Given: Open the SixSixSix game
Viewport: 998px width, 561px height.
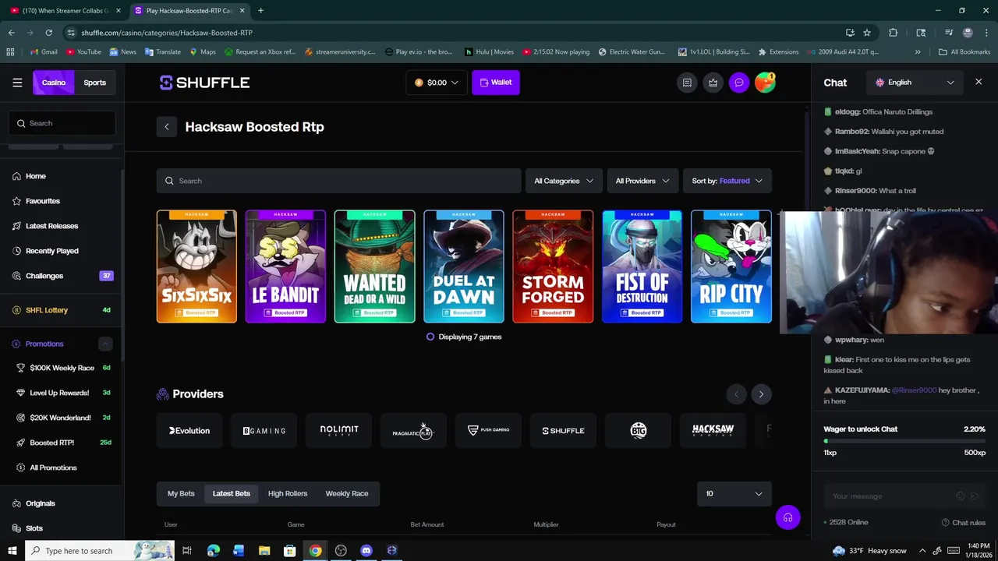Looking at the screenshot, I should (196, 266).
